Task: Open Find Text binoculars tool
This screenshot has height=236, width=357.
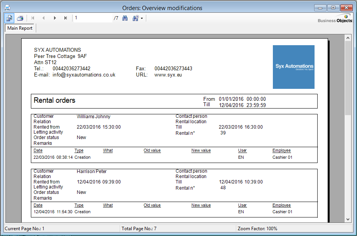Action: click(x=125, y=18)
